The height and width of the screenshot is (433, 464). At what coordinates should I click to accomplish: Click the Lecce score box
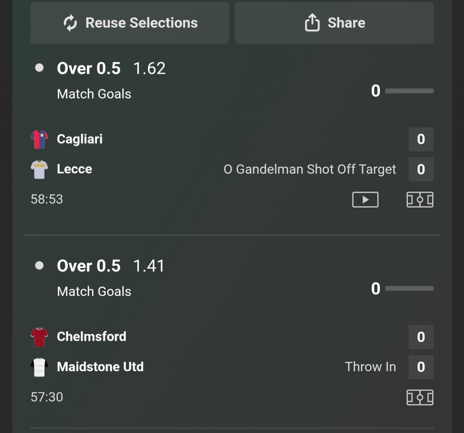click(420, 169)
